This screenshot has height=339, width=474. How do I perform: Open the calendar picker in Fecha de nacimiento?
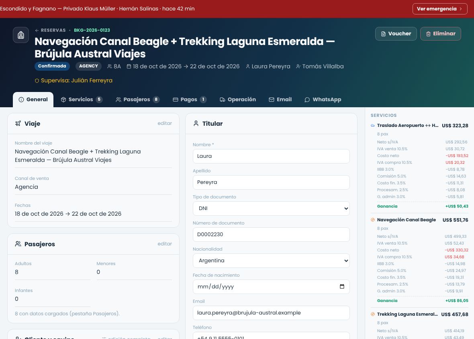(342, 286)
